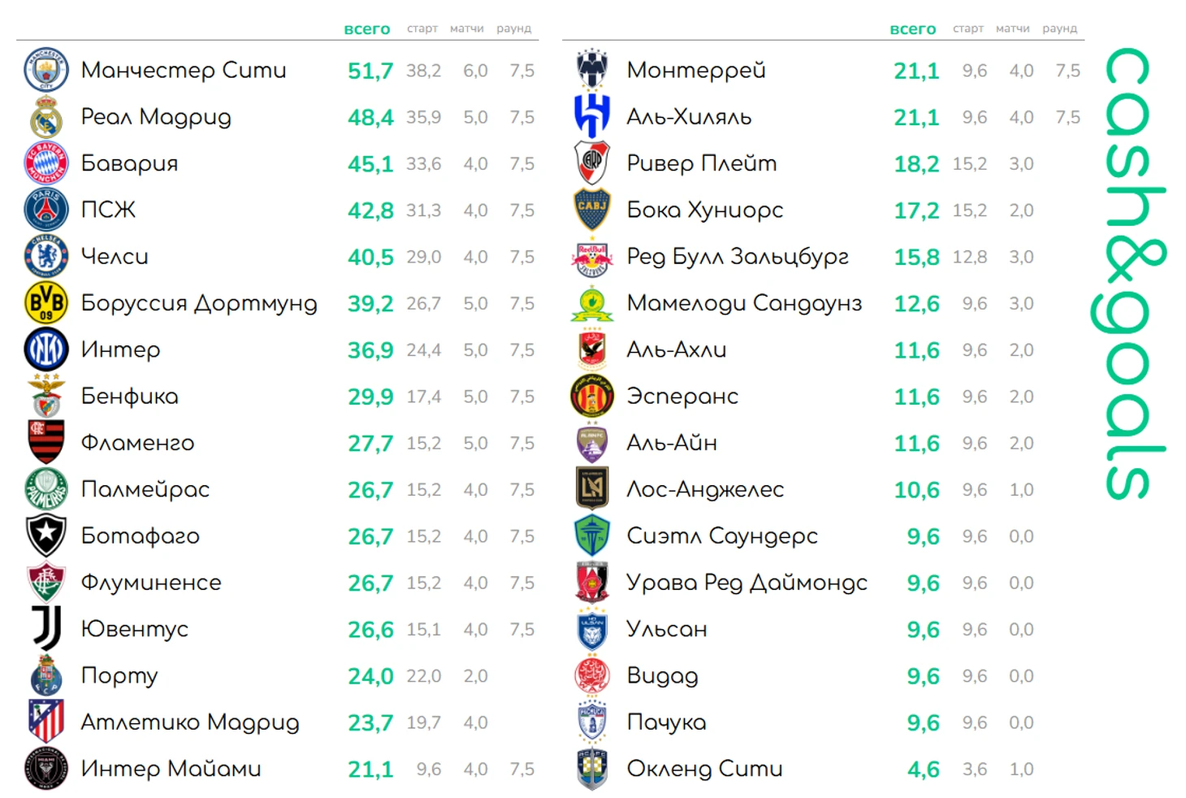Viewport: 1186px width, 798px height.
Task: Click the Manchester City club crest
Action: [x=46, y=70]
